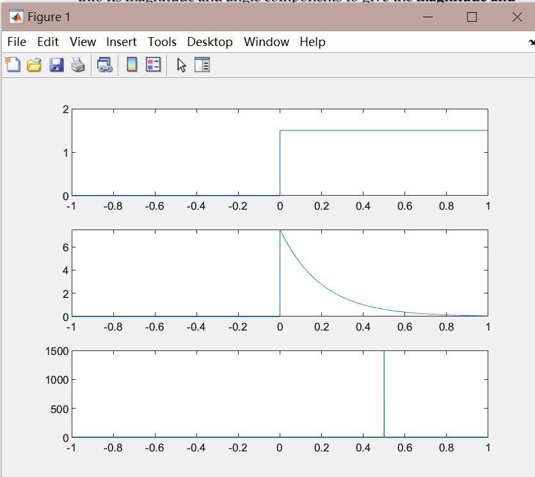This screenshot has height=477, width=535.
Task: Open a file with the folder icon
Action: pyautogui.click(x=34, y=65)
